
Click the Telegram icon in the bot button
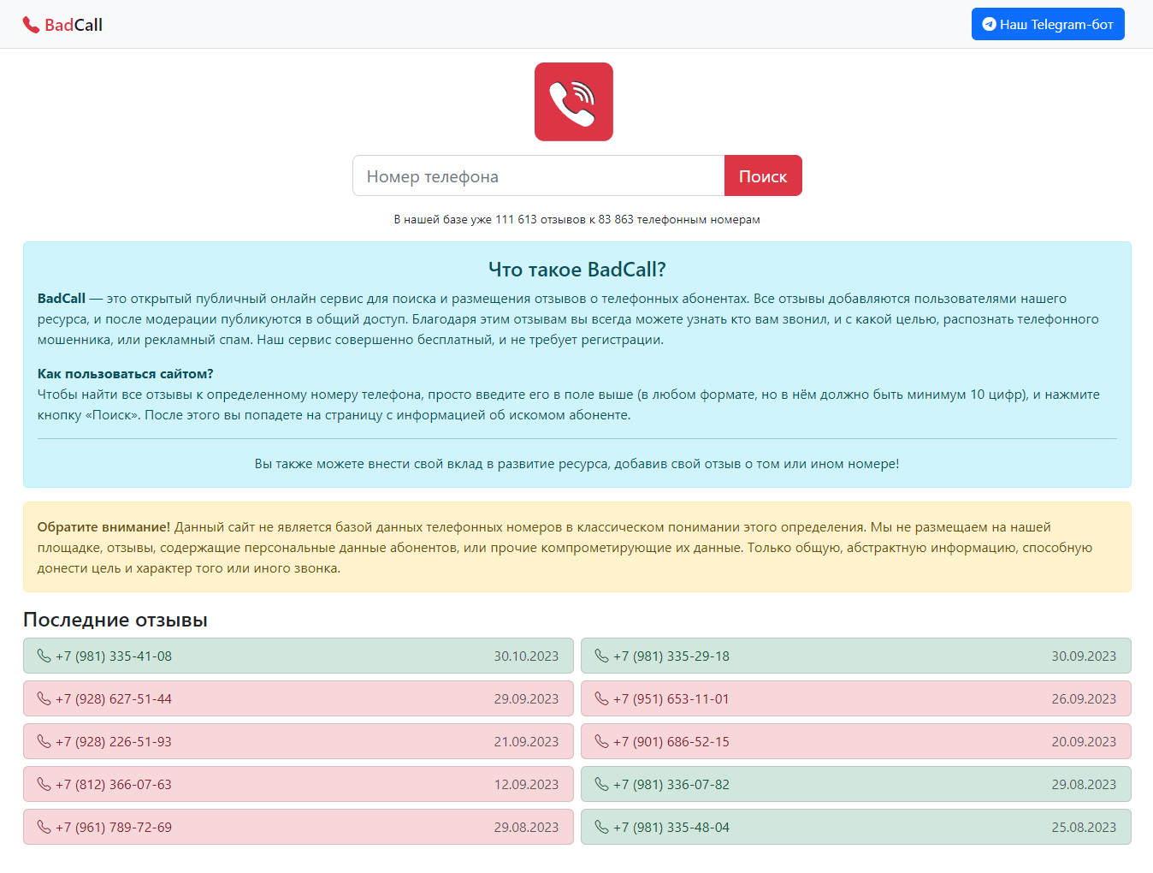990,24
